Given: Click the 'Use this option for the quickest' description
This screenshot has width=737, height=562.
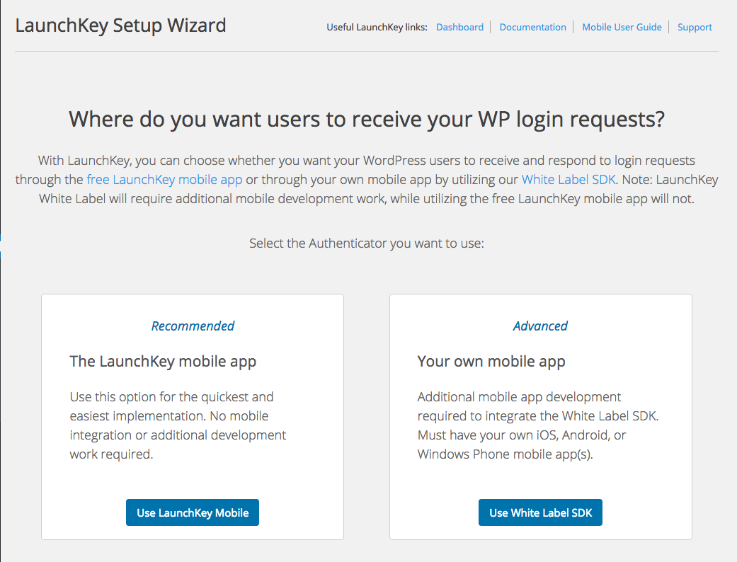Looking at the screenshot, I should [178, 425].
